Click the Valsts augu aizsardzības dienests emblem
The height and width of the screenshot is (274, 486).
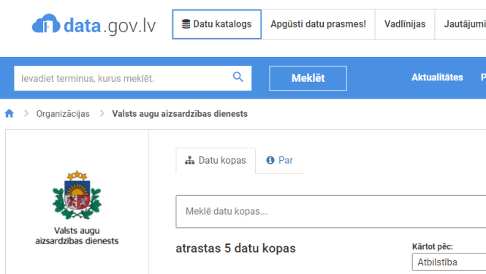[77, 194]
